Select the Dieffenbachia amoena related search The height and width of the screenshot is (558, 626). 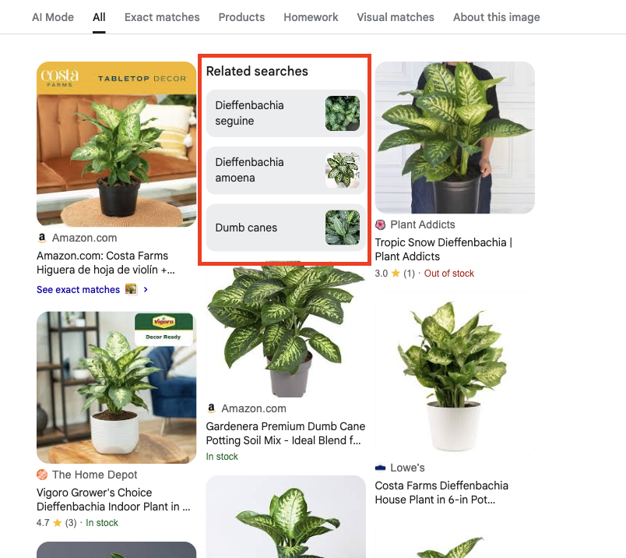[x=286, y=170]
